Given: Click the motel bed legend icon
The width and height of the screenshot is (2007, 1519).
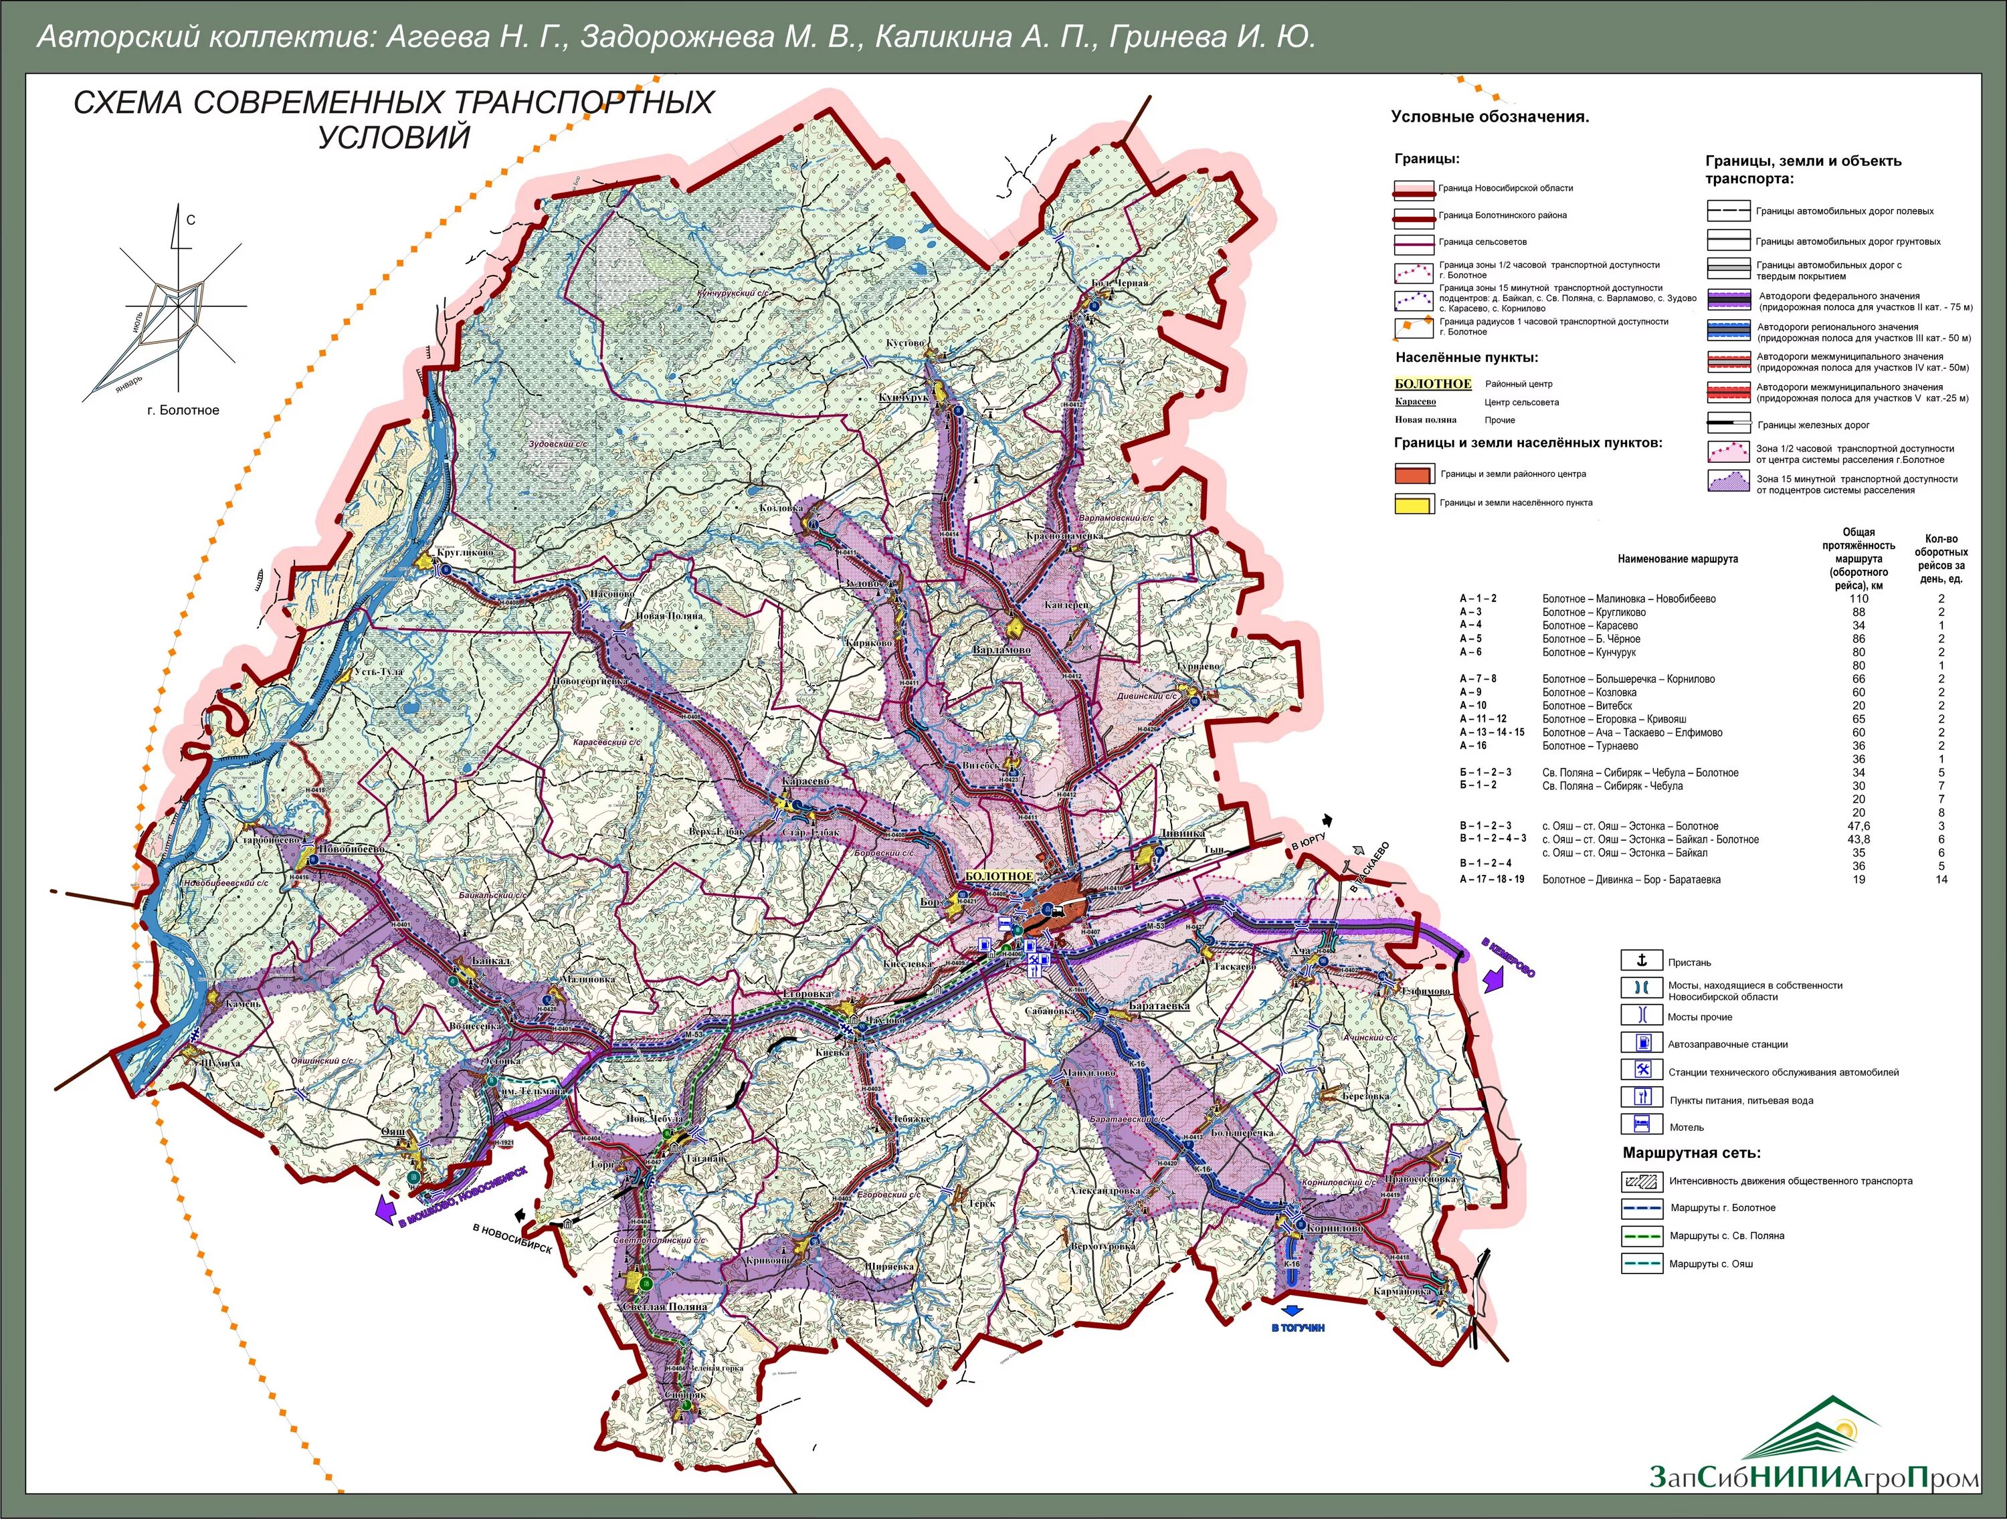Looking at the screenshot, I should pyautogui.click(x=1641, y=1125).
